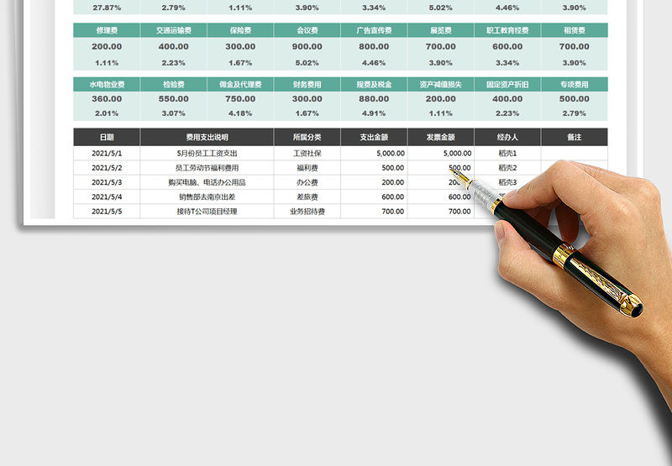672x466 pixels.
Task: Select the 2021/5/1 date cell
Action: click(x=107, y=154)
